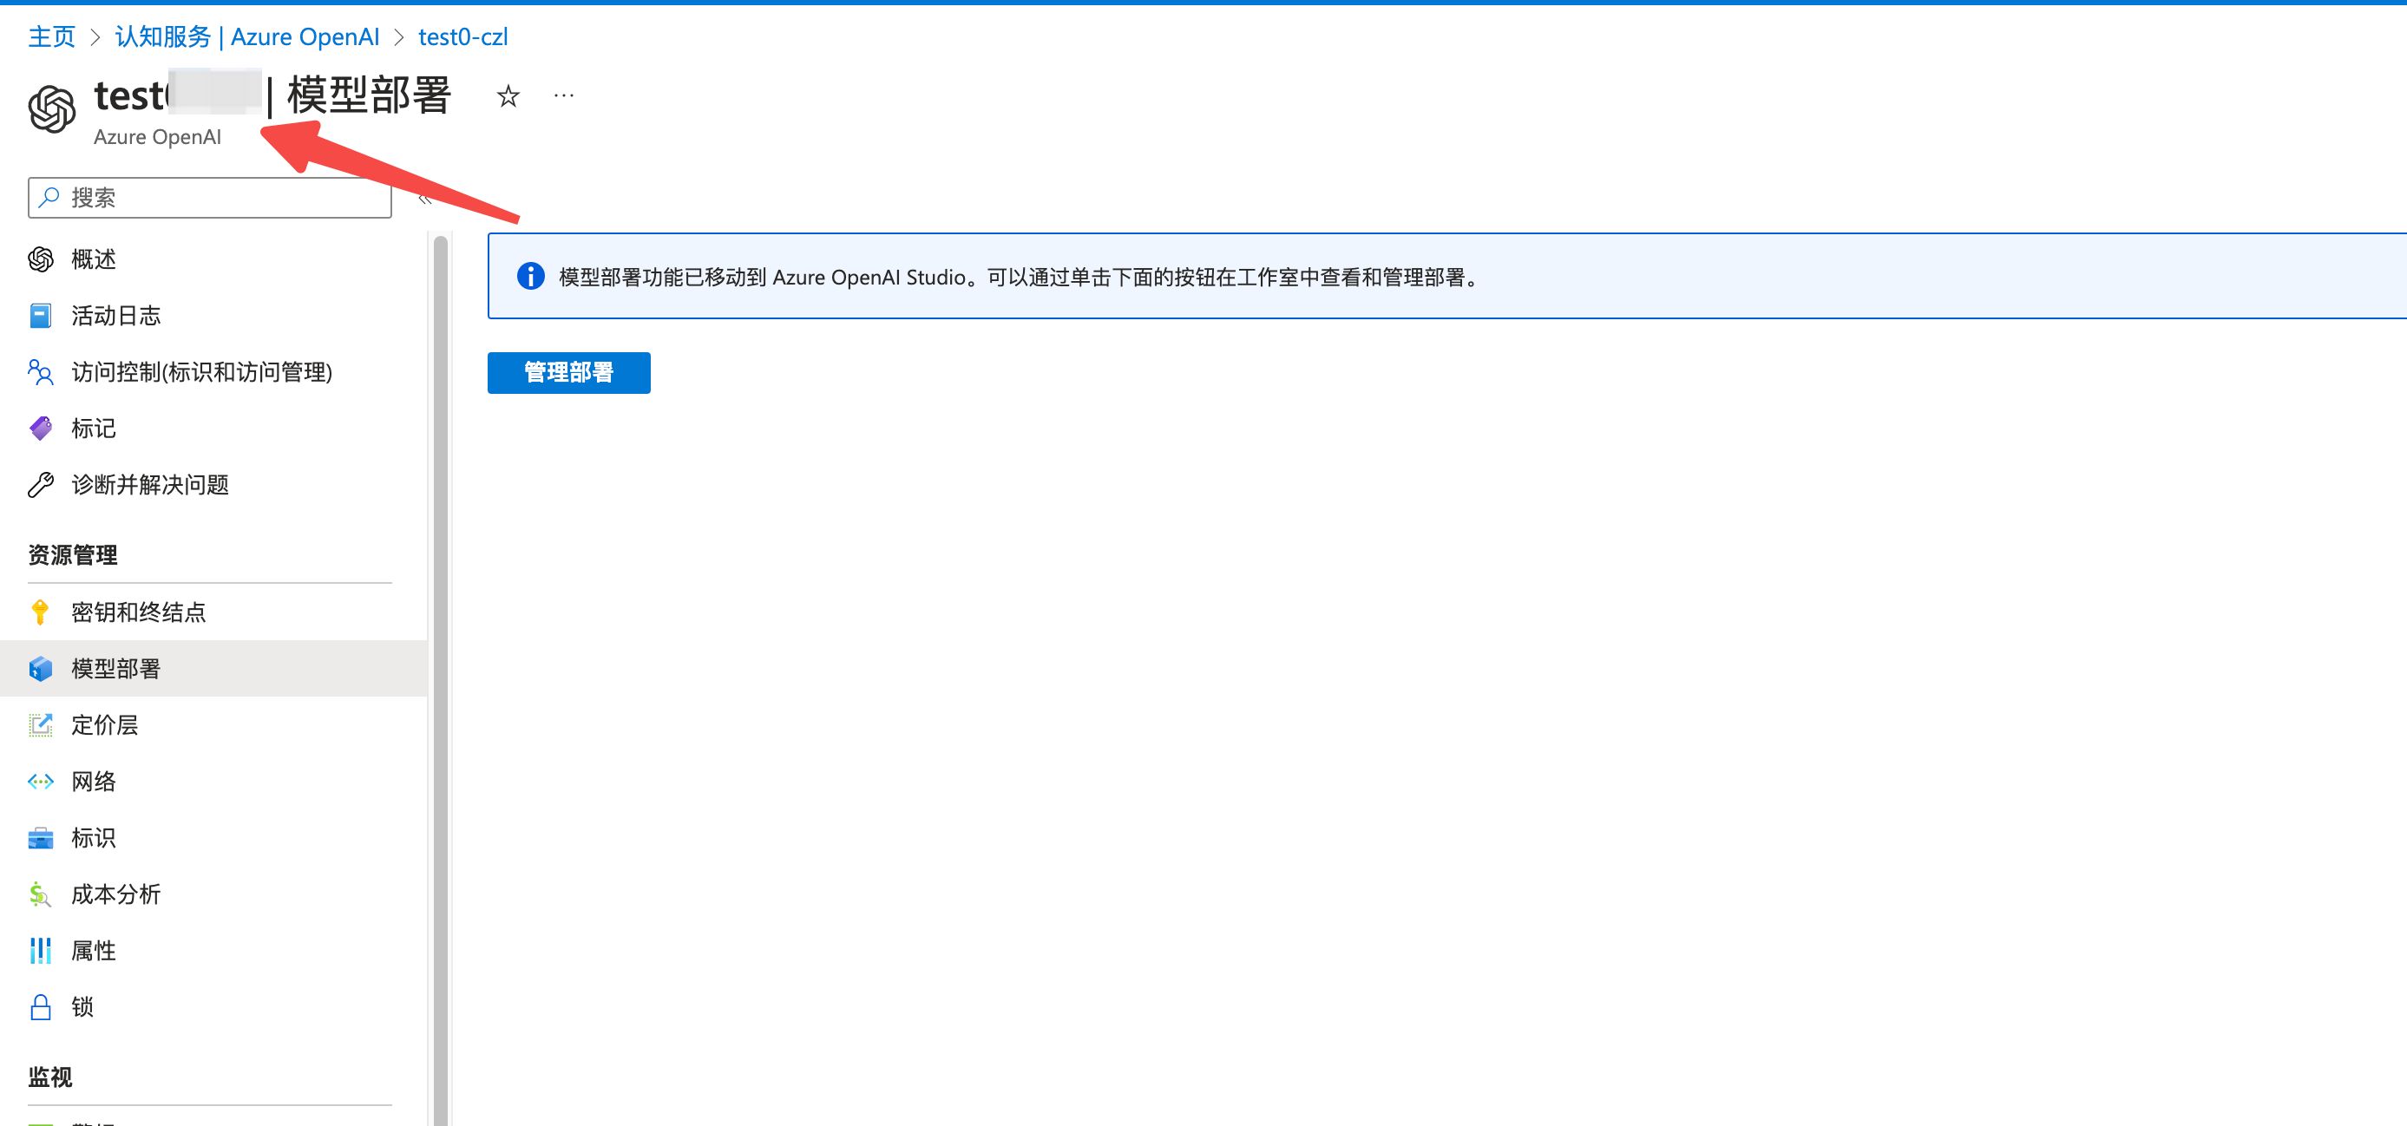This screenshot has height=1126, width=2407.
Task: Click the 监视 section header
Action: 50,1077
